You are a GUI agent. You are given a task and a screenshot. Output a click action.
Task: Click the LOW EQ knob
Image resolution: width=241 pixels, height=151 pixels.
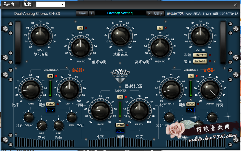point(81,47)
